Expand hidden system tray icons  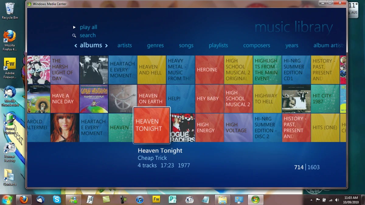(311, 200)
